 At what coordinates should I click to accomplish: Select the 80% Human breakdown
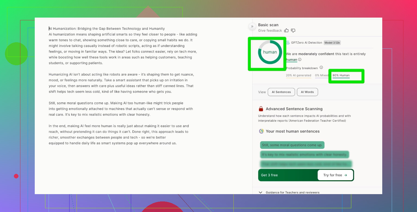click(341, 76)
